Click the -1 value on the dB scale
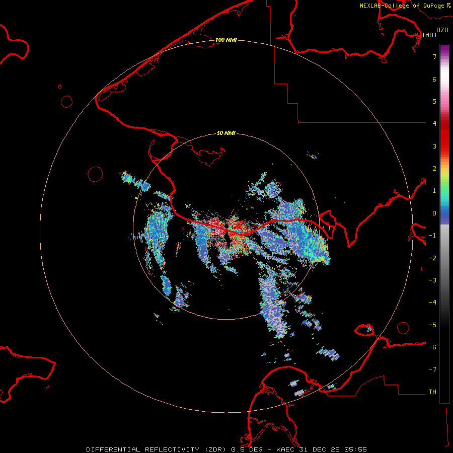Image resolution: width=453 pixels, height=453 pixels. tap(432, 236)
